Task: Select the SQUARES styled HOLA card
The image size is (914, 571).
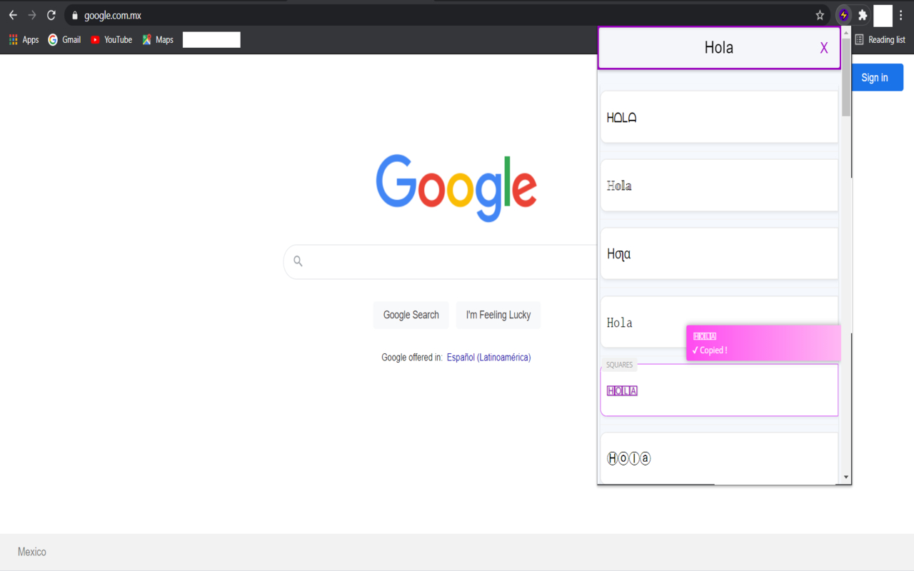Action: point(719,390)
